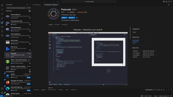Open the Accounts icon in activity bar
Viewport: 173px width, 97px height.
pyautogui.click(x=2, y=89)
